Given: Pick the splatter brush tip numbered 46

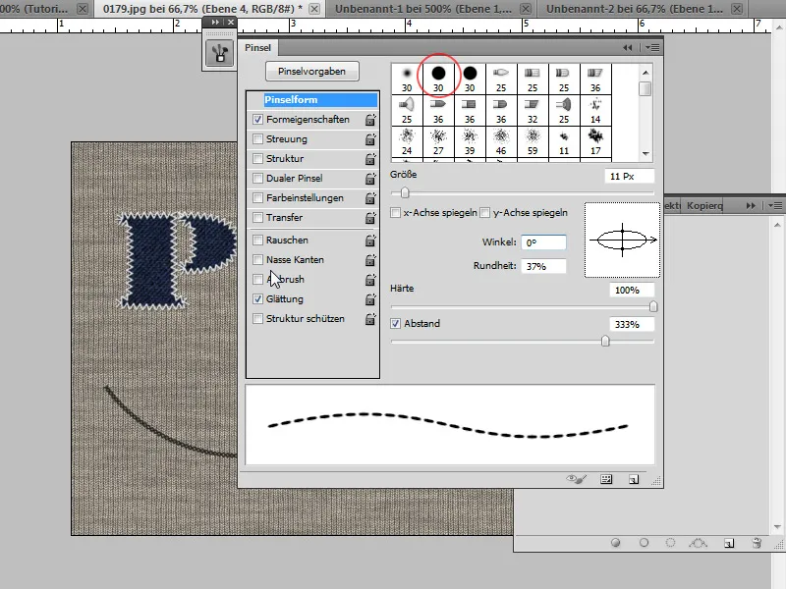Looking at the screenshot, I should pyautogui.click(x=501, y=141).
